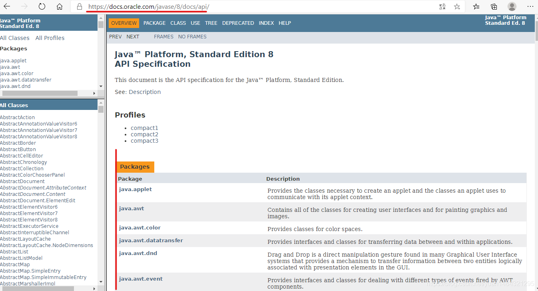Open java.awt.dnd in left package list
Screen dimensions: 538x291
(15, 86)
